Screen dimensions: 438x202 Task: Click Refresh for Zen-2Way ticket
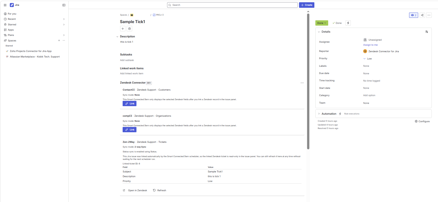click(160, 190)
